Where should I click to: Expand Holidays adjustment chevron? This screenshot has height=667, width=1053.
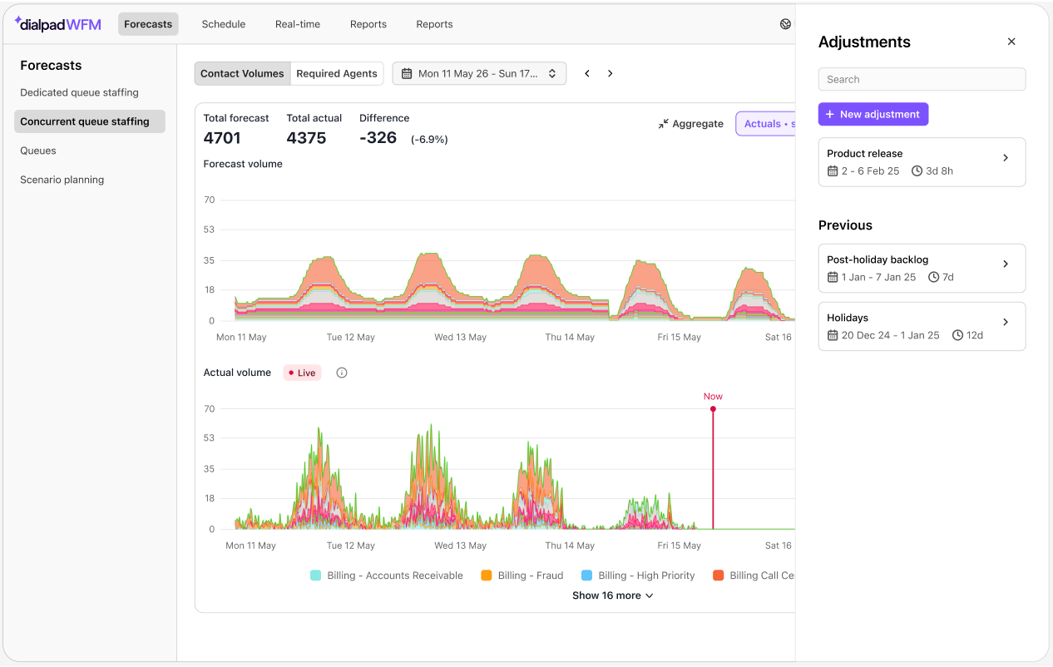1006,322
